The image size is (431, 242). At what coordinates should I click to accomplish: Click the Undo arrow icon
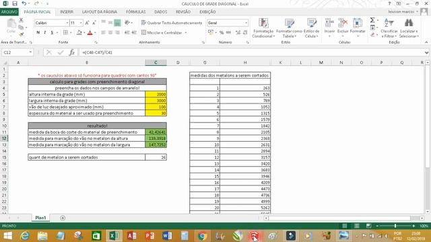(24, 3)
